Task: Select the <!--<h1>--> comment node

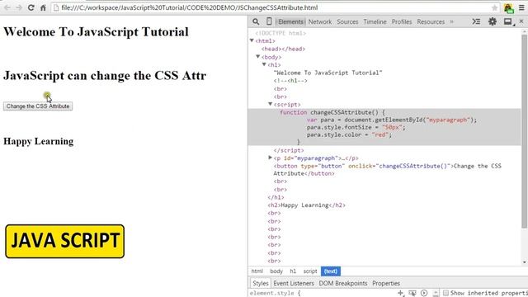Action: [x=290, y=81]
